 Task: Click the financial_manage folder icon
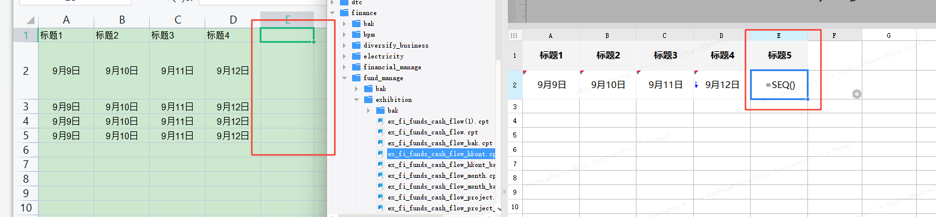pos(356,67)
